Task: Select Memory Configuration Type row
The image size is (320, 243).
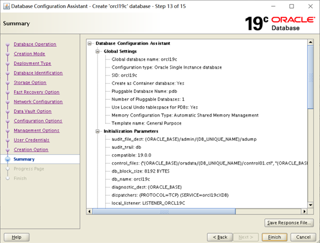Action: (185, 115)
